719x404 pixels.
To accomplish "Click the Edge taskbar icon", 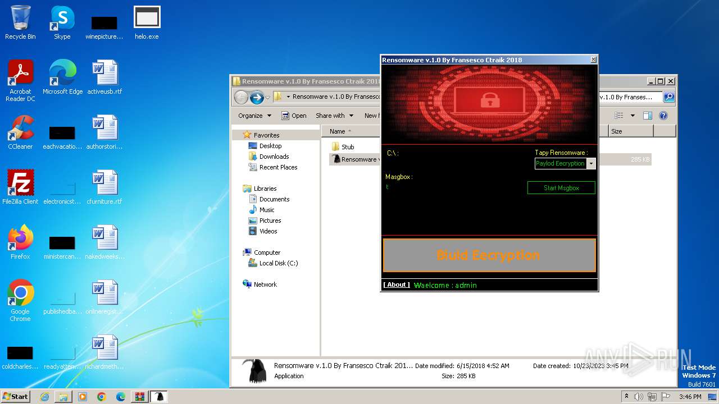I will (x=121, y=397).
